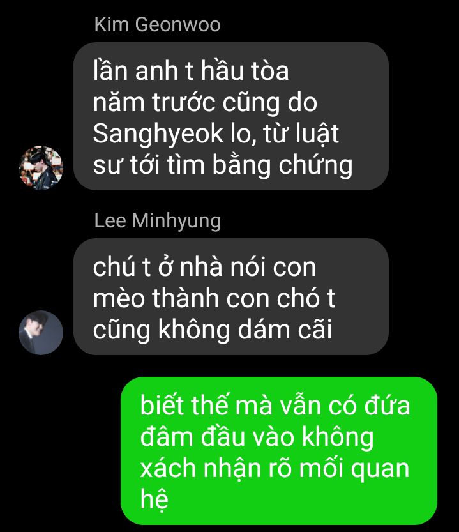Click the text "sư tới tìm bằng chứng"
This screenshot has height=532, width=459.
(x=223, y=165)
